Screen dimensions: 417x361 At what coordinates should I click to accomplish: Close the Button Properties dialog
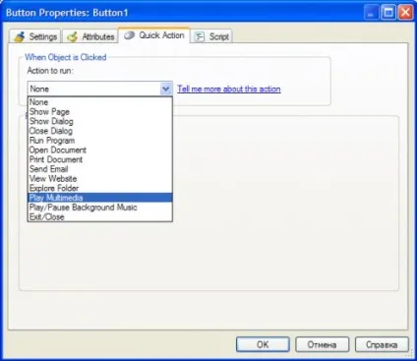tap(405, 13)
